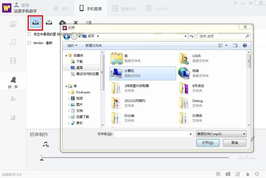Click the back arrow in the open dialog
The width and height of the screenshot is (266, 178).
click(x=67, y=36)
